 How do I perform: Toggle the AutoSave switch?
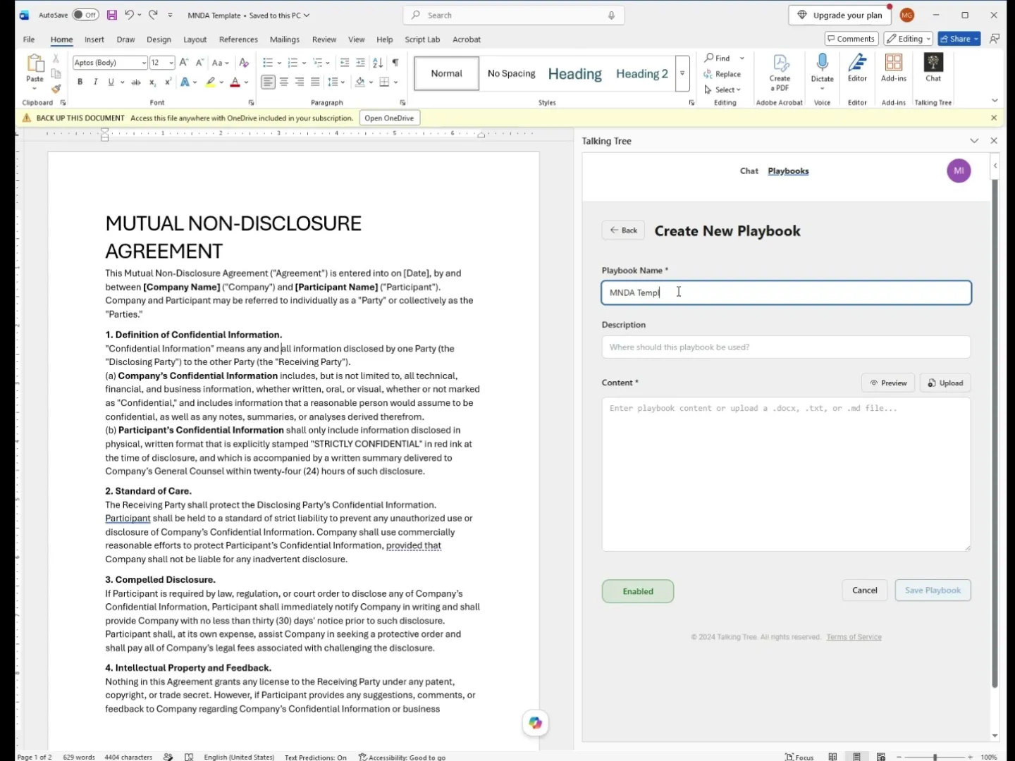pos(86,15)
